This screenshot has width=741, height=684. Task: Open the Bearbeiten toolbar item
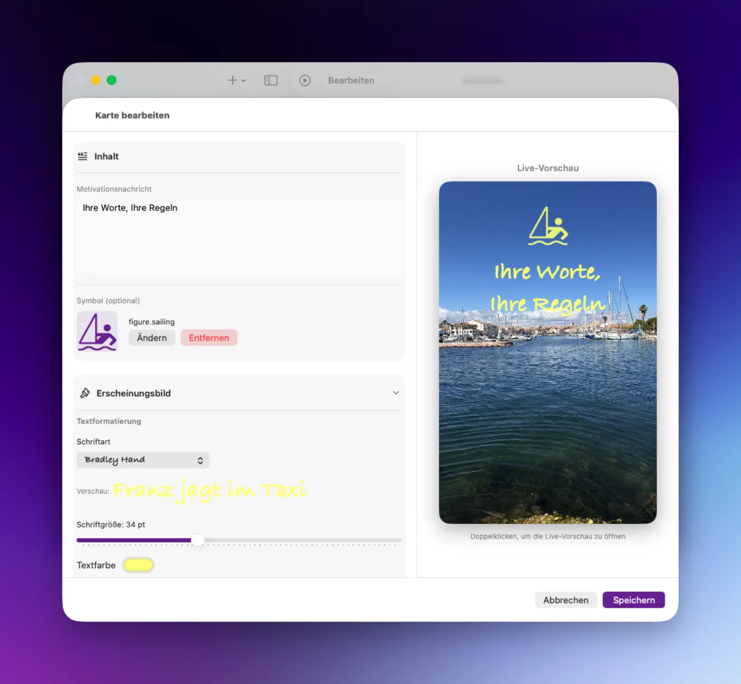[351, 80]
